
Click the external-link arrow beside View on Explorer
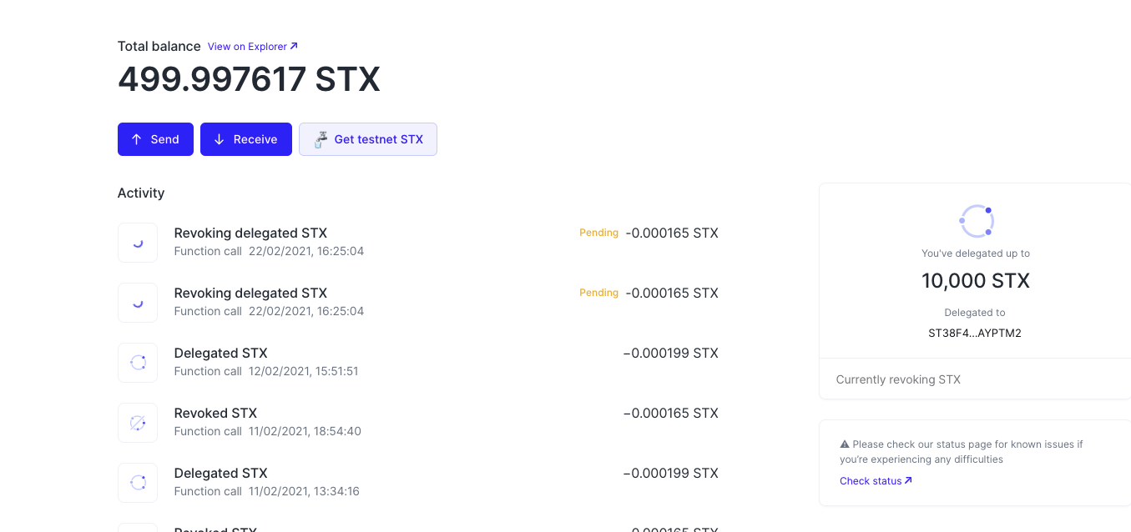(x=294, y=46)
